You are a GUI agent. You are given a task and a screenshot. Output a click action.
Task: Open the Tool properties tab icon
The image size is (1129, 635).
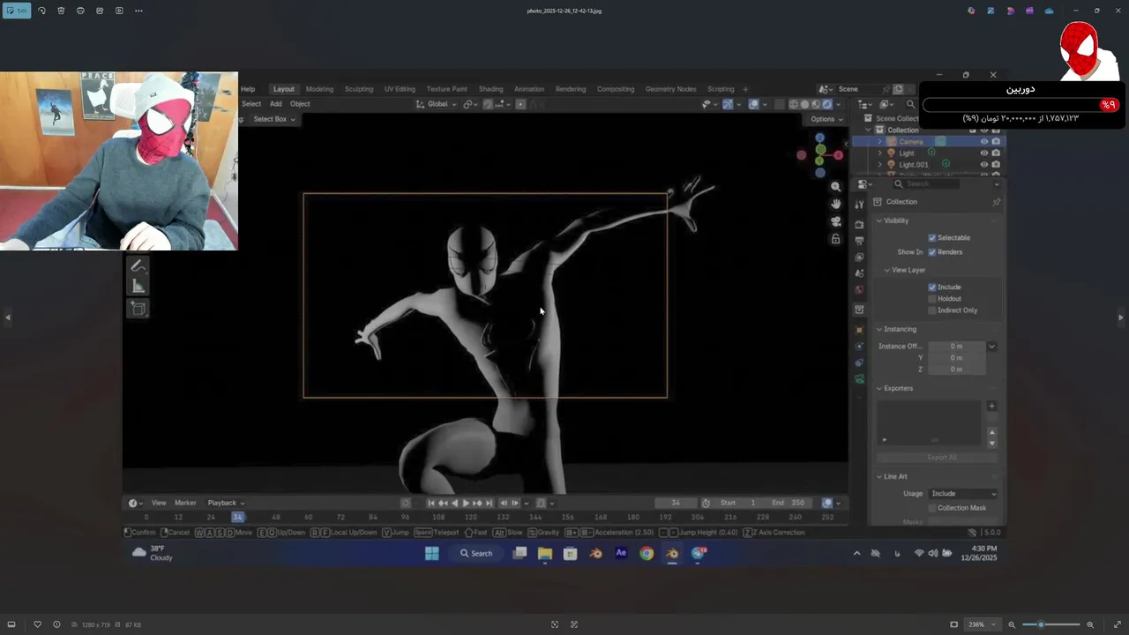coord(859,205)
